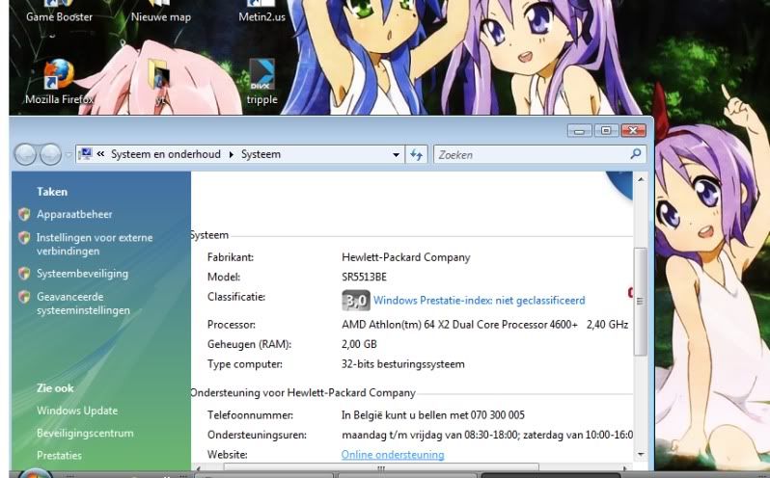Click into the Zoeken search field
Image resolution: width=770 pixels, height=478 pixels.
(533, 155)
